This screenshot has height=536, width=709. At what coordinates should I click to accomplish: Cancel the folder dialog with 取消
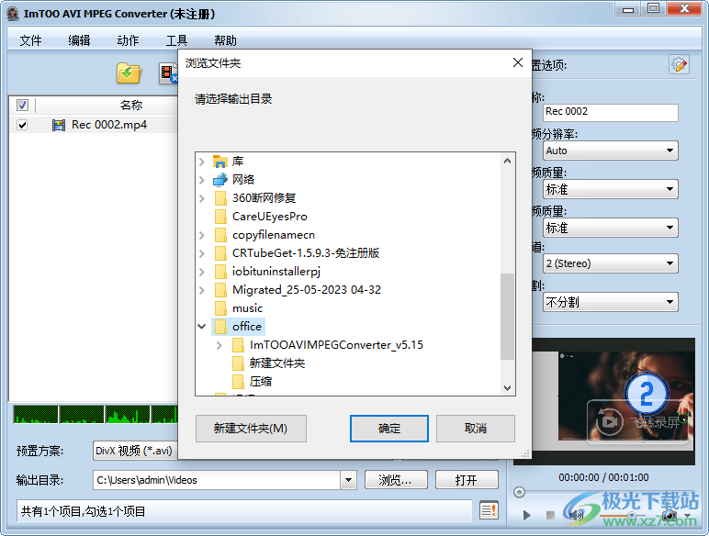click(x=475, y=429)
